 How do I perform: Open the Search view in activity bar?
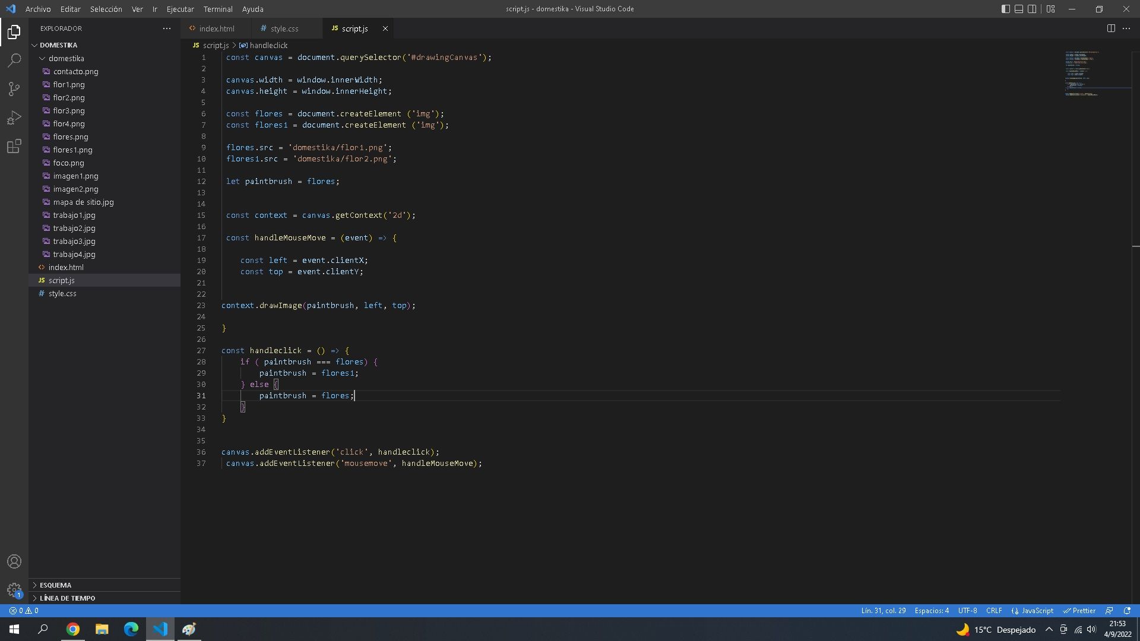click(14, 61)
